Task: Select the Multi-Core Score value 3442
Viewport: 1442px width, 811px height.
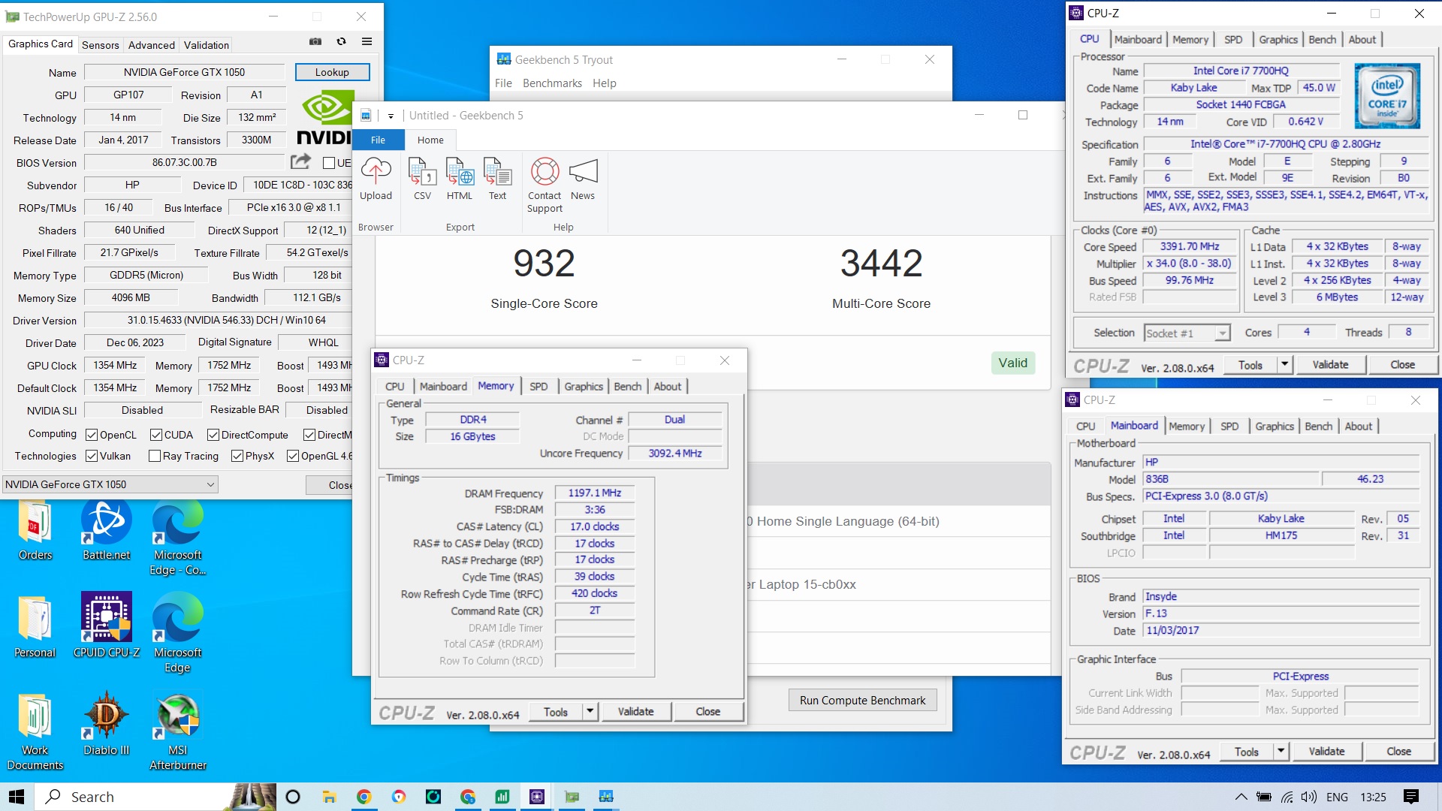Action: 881,264
